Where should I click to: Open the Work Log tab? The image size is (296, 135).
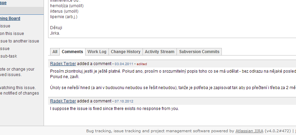pyautogui.click(x=97, y=52)
